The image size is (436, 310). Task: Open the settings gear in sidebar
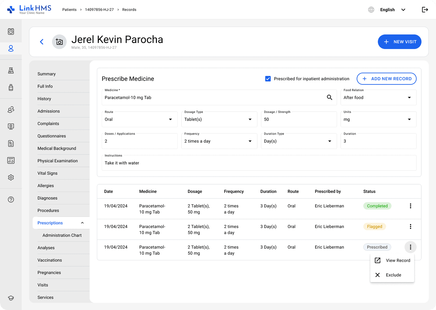[x=11, y=177]
